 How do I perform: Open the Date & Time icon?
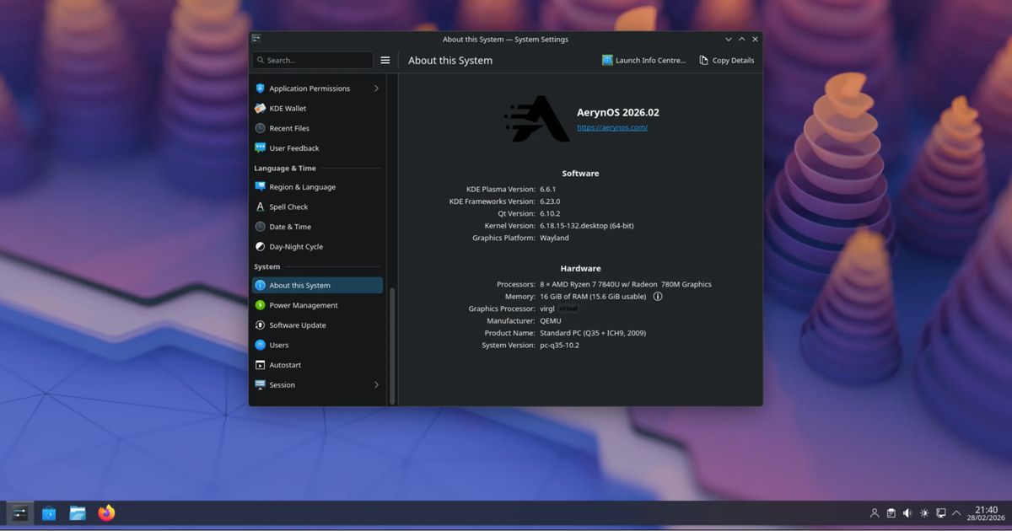click(261, 227)
